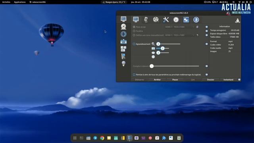Click the Lire button
Screen dimensions: 254x143
193,79
